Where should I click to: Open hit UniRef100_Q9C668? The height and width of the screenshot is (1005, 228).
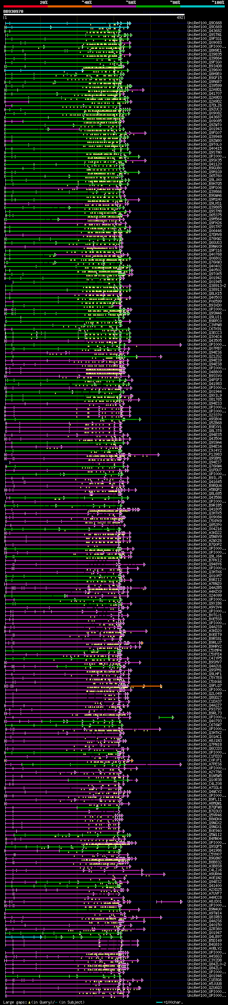tap(204, 23)
